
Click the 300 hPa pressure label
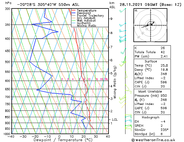pyautogui.click(x=8, y=9)
